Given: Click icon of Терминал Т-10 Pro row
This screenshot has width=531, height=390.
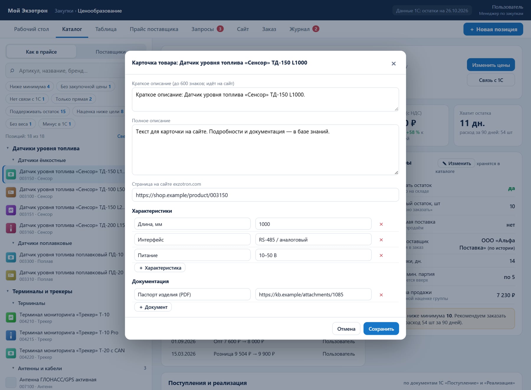Looking at the screenshot, I should point(11,336).
